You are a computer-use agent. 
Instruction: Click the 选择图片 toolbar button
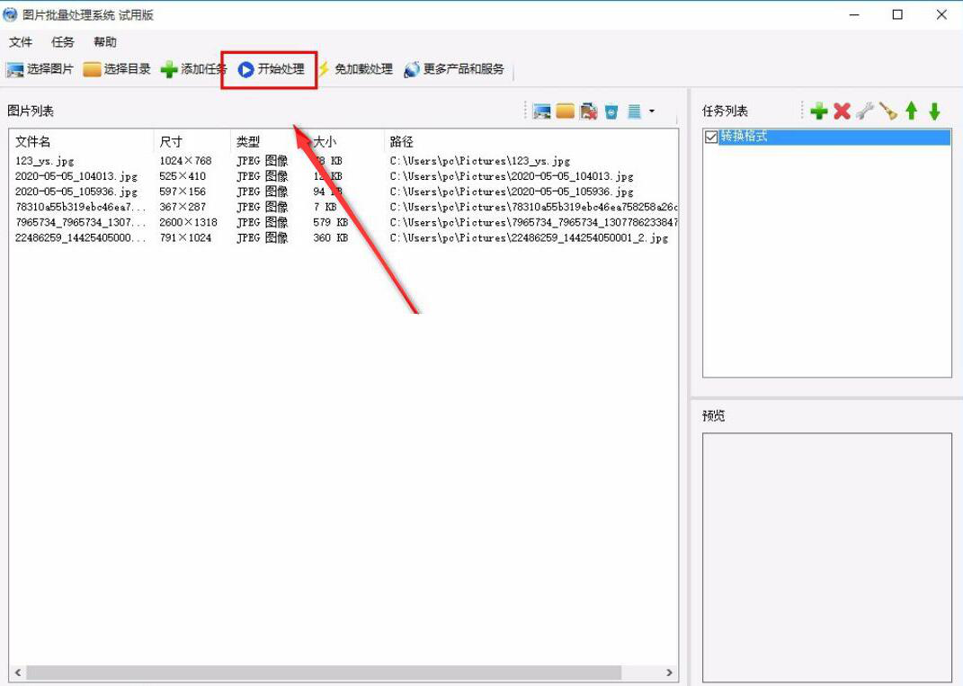coord(40,69)
